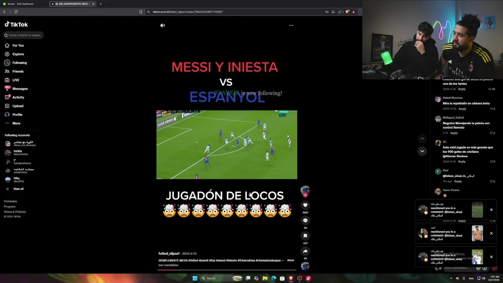Reload the page in the browser
This screenshot has height=283, width=503.
16,12
